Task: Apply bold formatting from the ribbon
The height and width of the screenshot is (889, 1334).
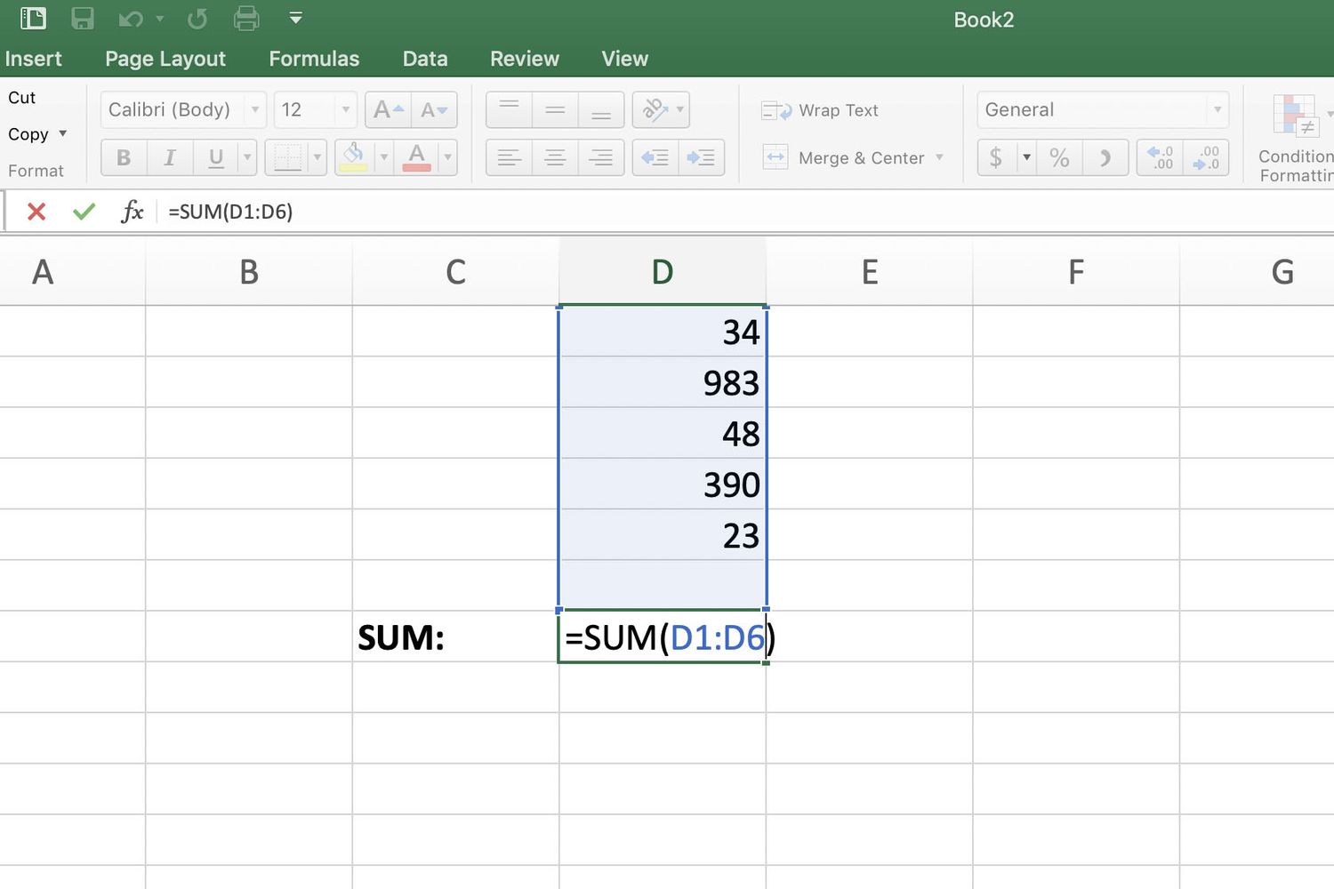Action: 123,157
